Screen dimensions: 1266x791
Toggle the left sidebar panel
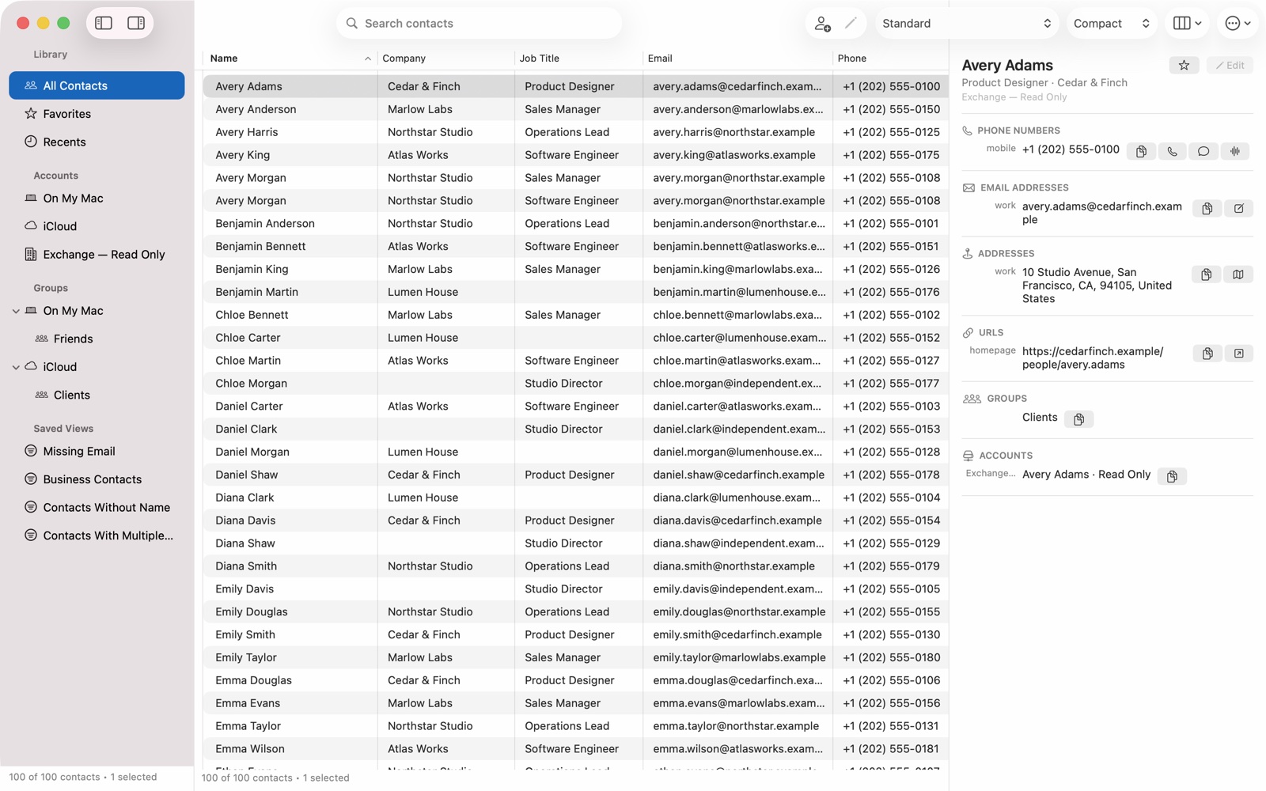coord(104,23)
